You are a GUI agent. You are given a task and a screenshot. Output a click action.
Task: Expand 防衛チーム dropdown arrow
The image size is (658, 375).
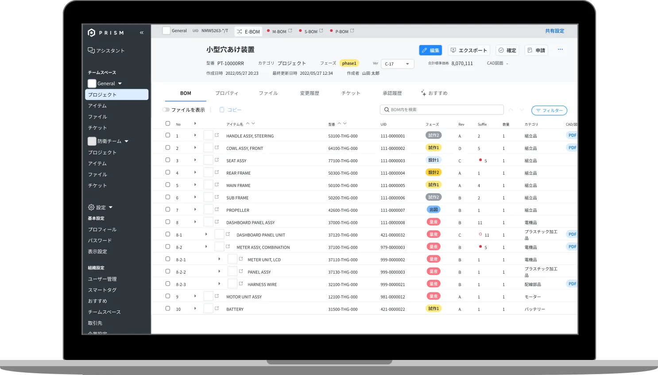click(x=127, y=141)
